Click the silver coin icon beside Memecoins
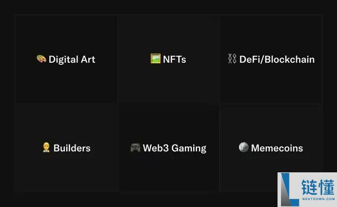Viewport: 337px width, 207px height. coord(243,147)
